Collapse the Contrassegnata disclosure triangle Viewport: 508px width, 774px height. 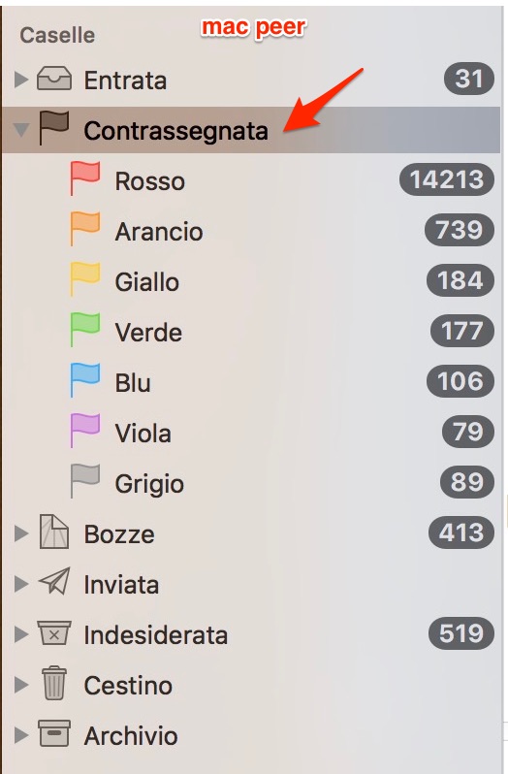(21, 129)
